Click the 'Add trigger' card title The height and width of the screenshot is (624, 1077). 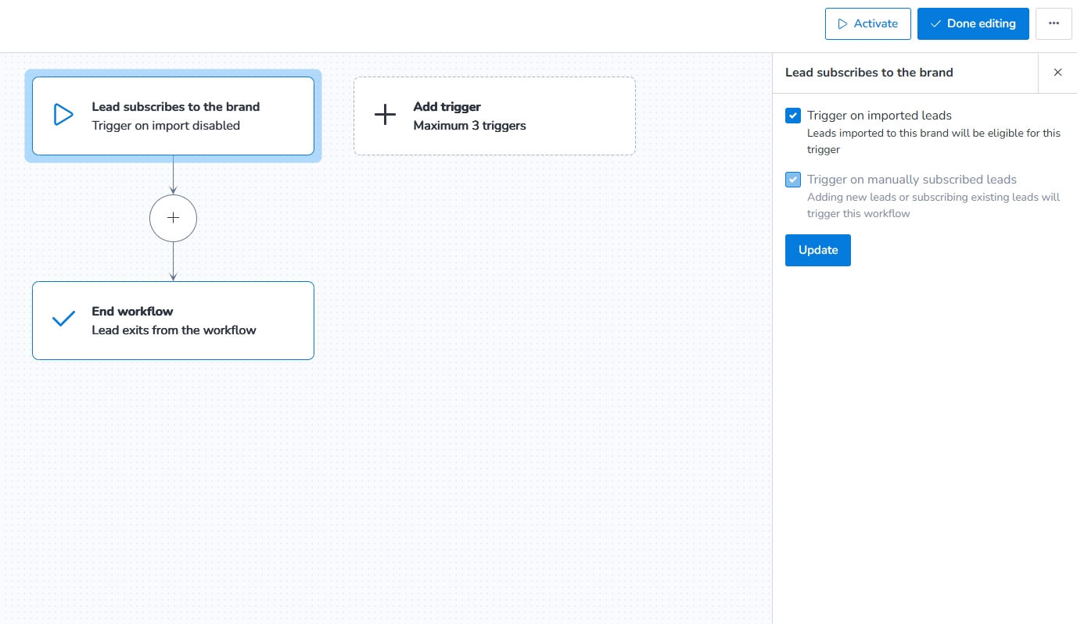coord(447,107)
